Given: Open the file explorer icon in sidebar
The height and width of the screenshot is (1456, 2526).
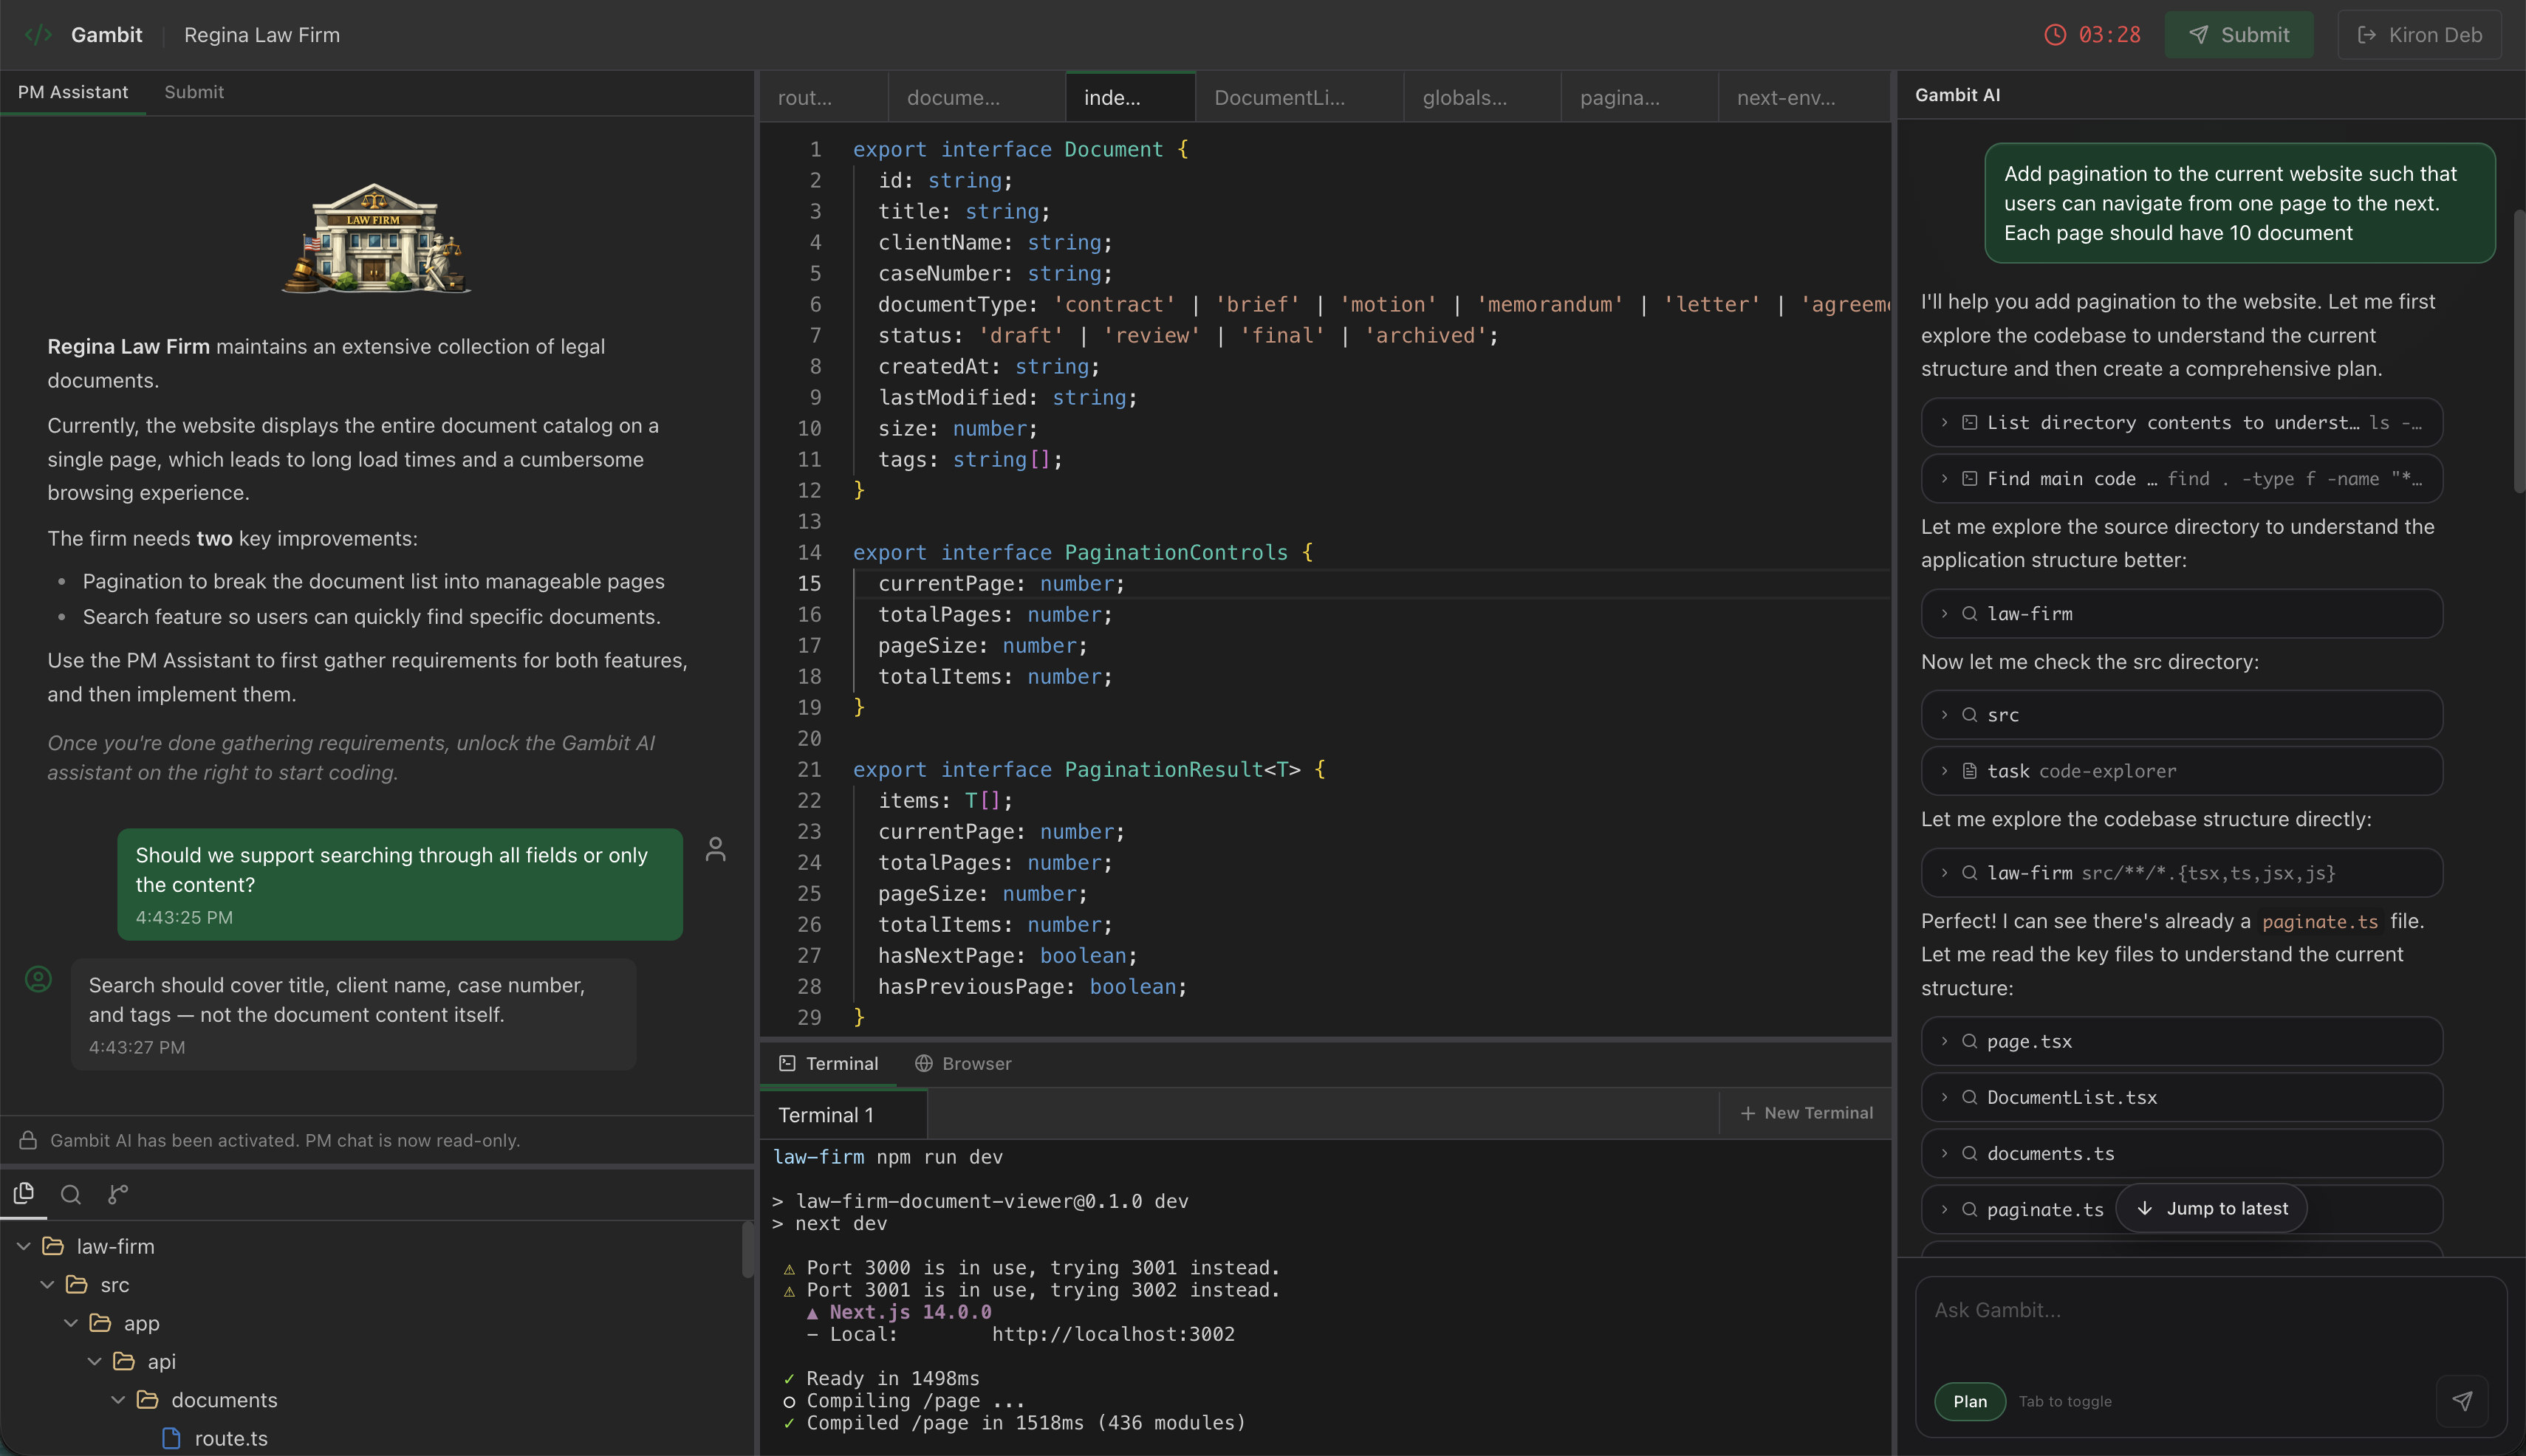Looking at the screenshot, I should pos(23,1193).
